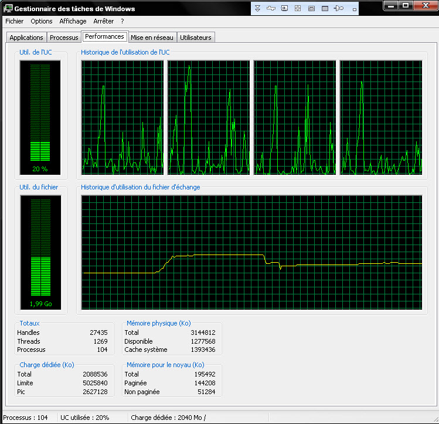Click the CPU usage gauge showing 20 %
This screenshot has width=439, height=424.
click(40, 118)
